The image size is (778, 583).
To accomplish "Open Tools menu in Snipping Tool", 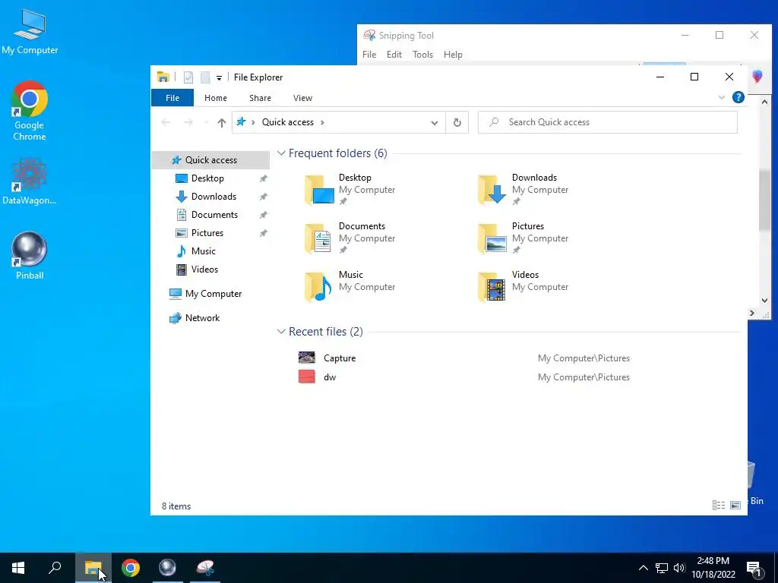I will 422,55.
